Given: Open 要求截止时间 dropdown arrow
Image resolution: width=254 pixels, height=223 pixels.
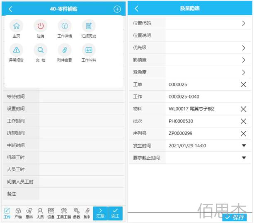Looking at the screenshot, I should (244, 158).
